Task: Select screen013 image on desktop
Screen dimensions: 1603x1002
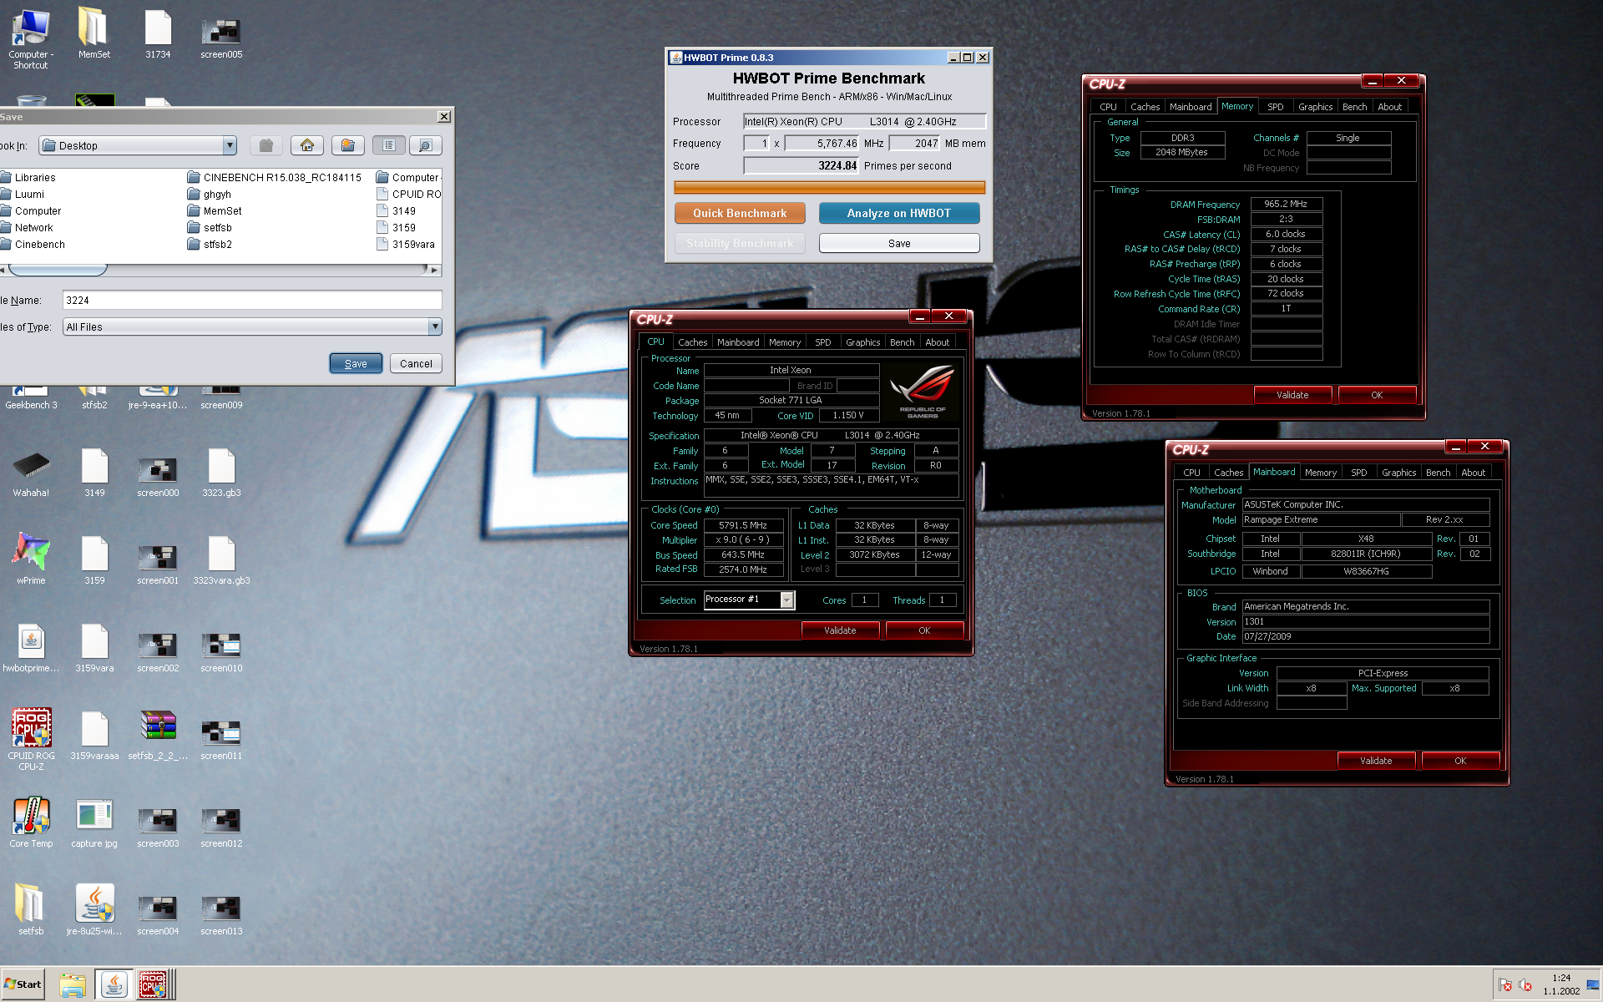Action: [221, 914]
